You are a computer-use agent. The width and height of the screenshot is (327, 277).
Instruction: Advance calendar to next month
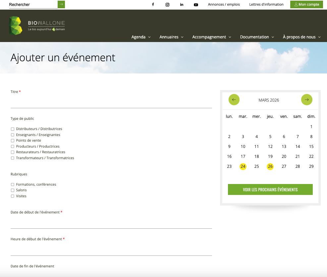pyautogui.click(x=306, y=100)
